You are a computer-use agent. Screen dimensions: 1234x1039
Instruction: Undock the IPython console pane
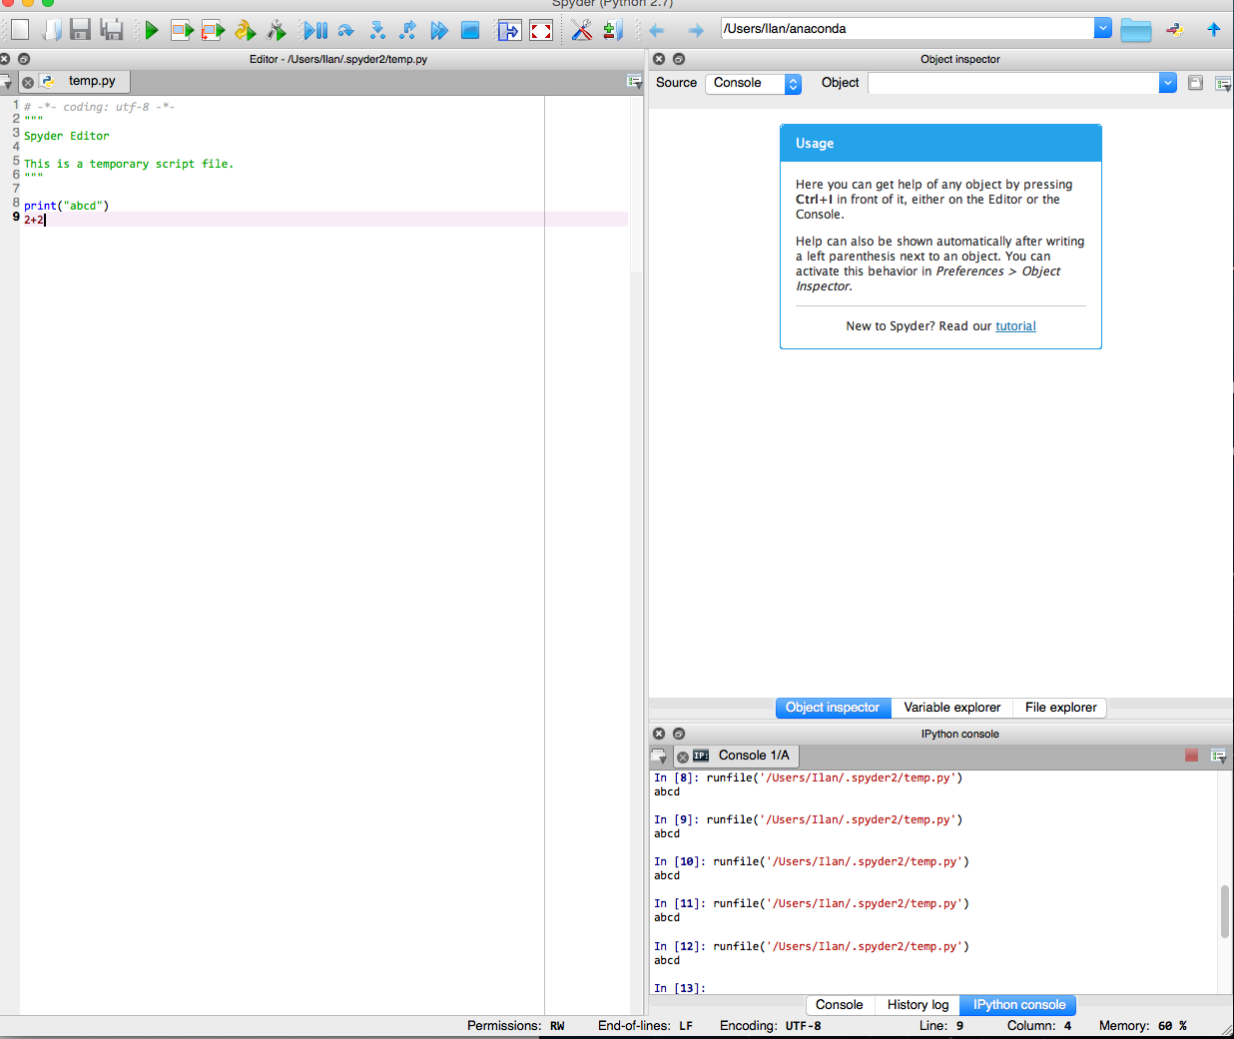(679, 734)
